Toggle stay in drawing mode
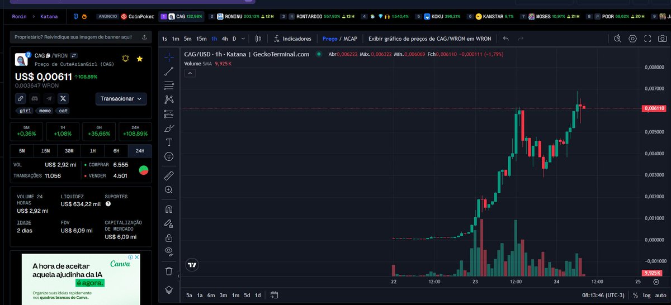 click(169, 223)
